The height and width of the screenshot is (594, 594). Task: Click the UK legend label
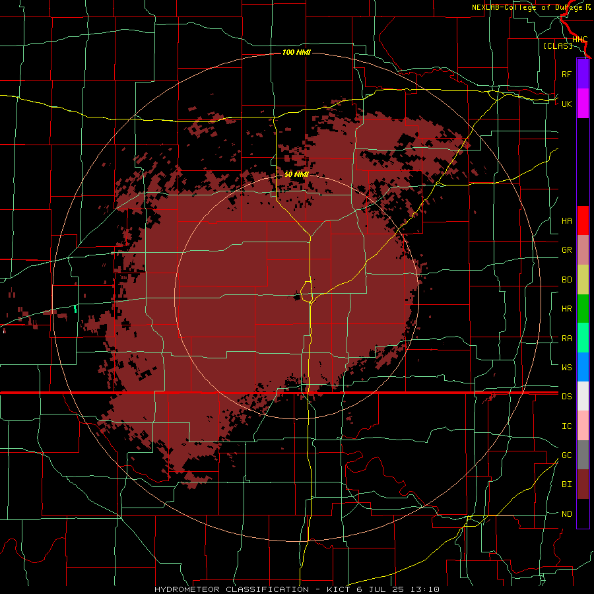566,104
